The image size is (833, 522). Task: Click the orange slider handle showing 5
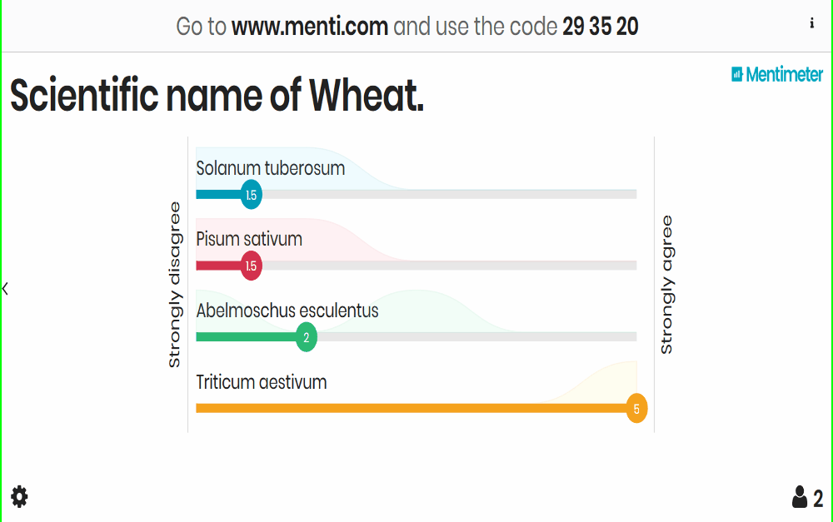coord(636,409)
